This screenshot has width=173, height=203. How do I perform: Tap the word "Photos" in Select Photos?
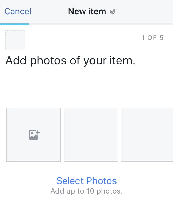pos(102,181)
